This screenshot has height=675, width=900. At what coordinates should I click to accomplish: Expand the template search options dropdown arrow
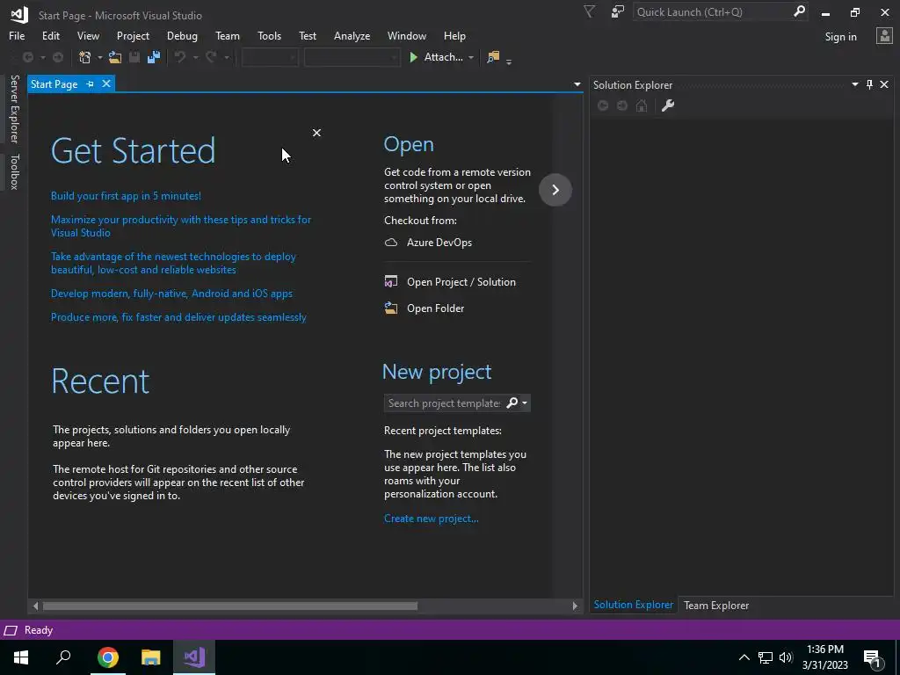click(x=524, y=403)
